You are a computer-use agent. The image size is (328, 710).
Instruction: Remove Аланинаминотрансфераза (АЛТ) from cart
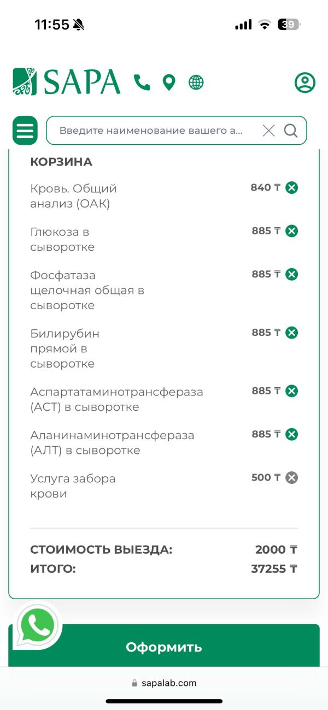click(x=292, y=434)
